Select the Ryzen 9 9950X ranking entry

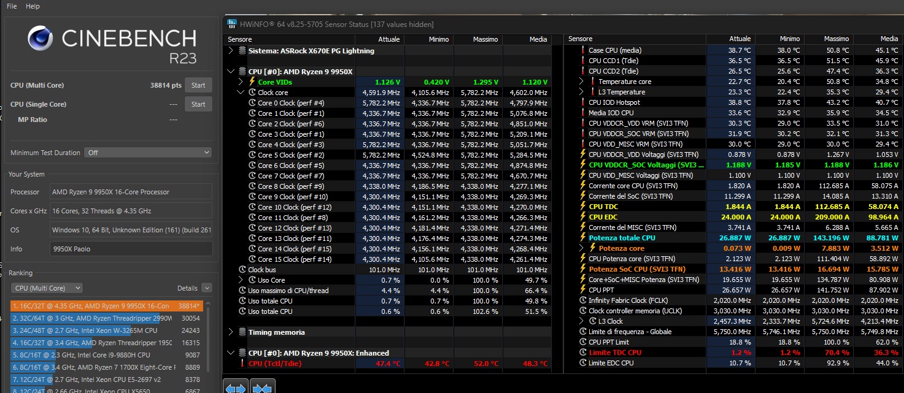[107, 305]
